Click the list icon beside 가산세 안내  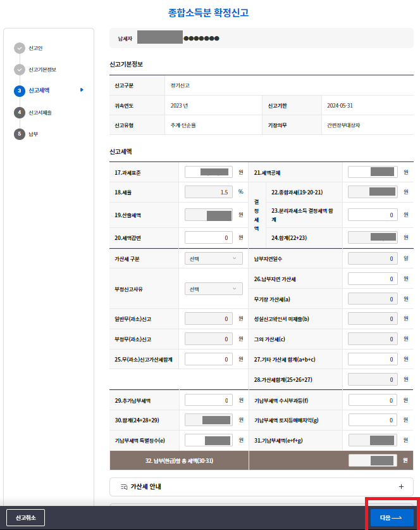click(x=124, y=487)
